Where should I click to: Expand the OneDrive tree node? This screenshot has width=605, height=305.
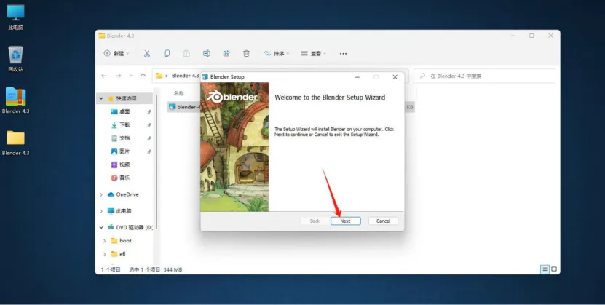101,195
